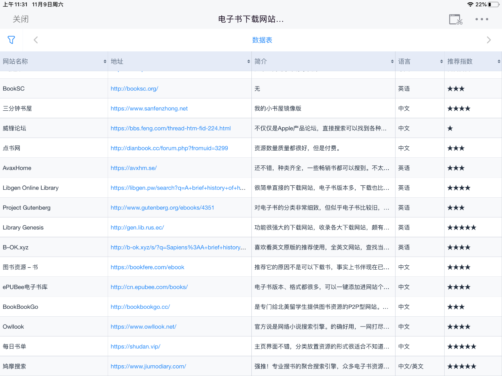Sort by 语言 column arrows
Image resolution: width=502 pixels, height=376 pixels.
click(441, 62)
